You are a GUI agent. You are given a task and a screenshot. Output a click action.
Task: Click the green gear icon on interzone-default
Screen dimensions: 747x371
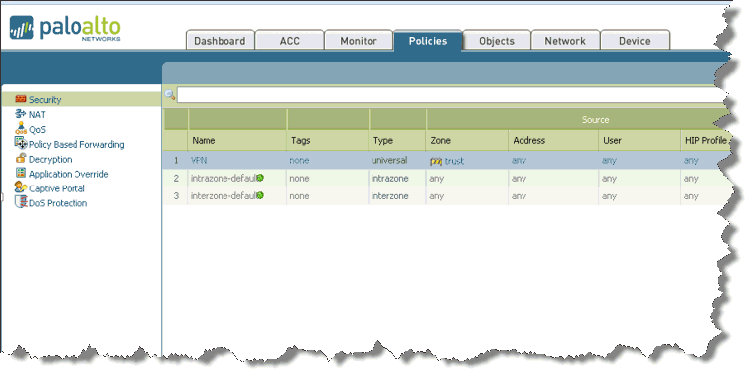260,195
